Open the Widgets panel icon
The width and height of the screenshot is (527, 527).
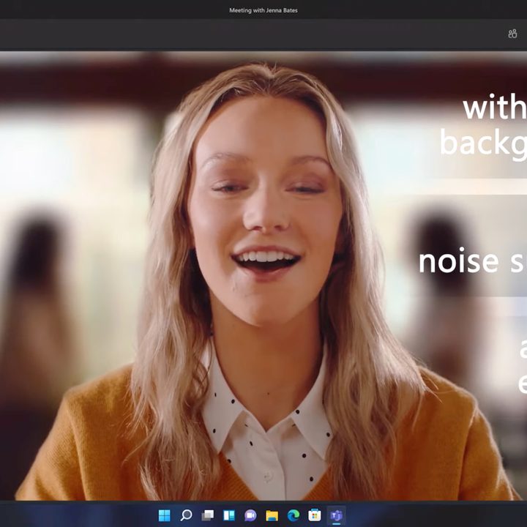point(229,515)
